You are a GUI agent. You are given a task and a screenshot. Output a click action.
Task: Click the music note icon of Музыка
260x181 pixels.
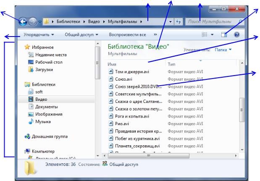click(31, 121)
